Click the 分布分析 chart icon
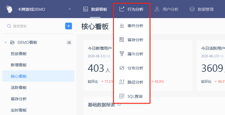Screen dimensions: 225x115 click(122, 68)
